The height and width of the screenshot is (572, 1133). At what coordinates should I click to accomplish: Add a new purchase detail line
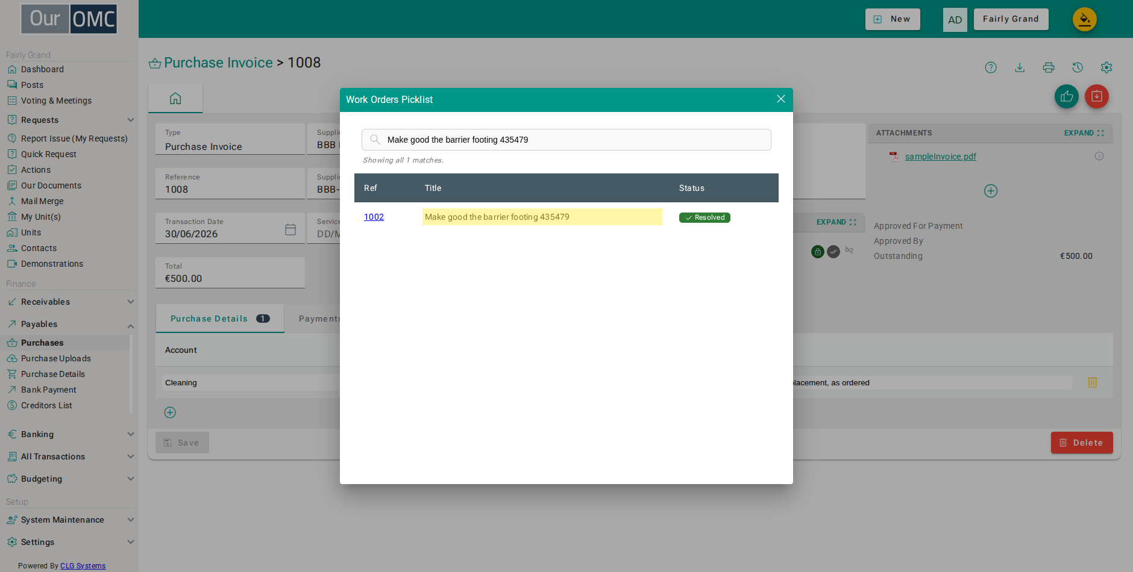[170, 412]
